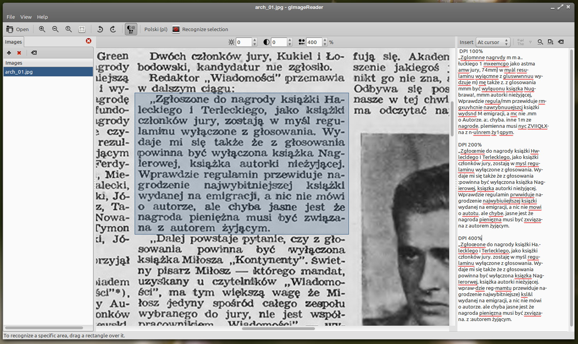Rotate image left with counterclockwise arrow

[100, 29]
